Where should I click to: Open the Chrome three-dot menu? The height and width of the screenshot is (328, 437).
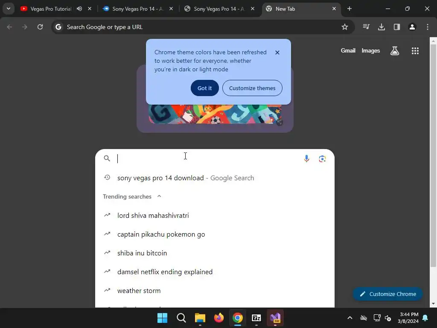point(428,27)
